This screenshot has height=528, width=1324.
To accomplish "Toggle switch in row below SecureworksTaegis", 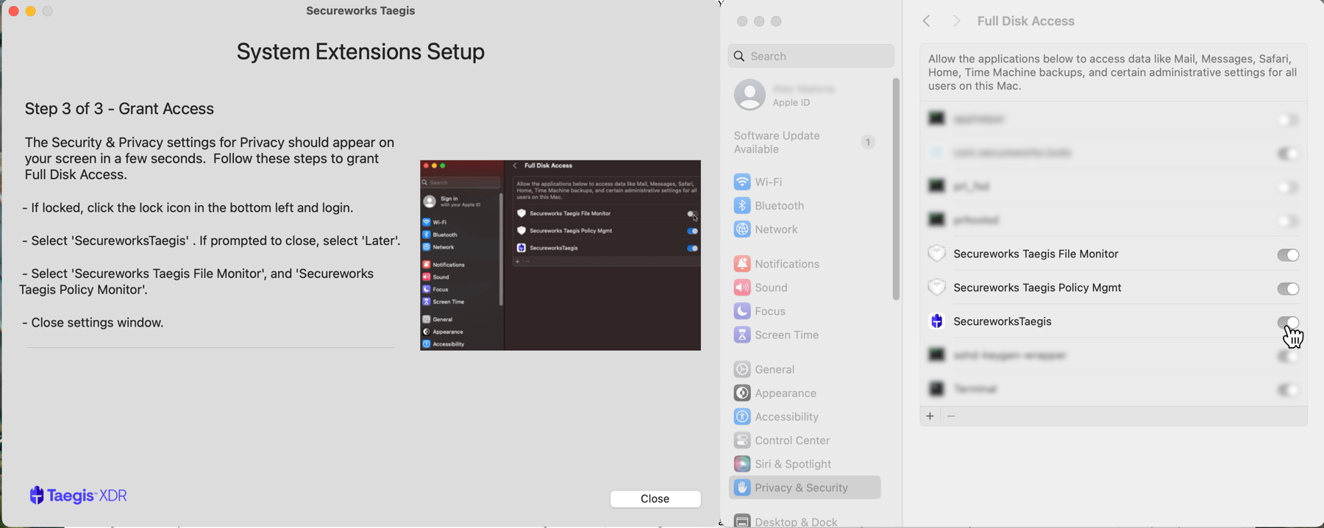I will [1288, 357].
